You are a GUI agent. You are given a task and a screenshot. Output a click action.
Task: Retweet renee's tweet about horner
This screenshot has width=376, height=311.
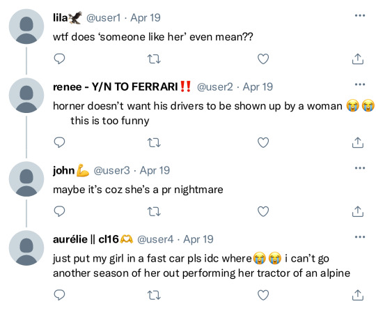pos(154,142)
